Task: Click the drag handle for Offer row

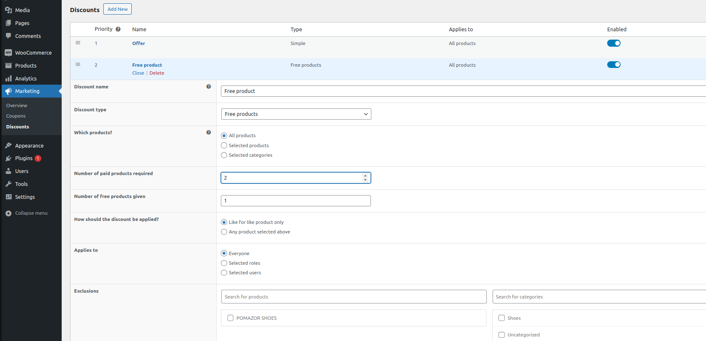Action: 78,43
